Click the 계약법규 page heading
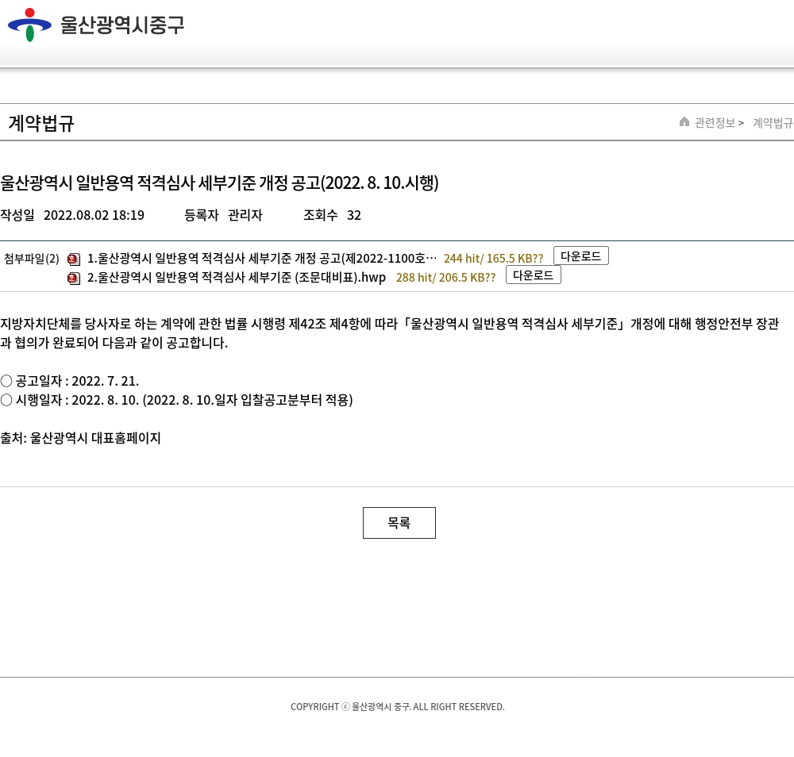This screenshot has height=757, width=794. pyautogui.click(x=41, y=124)
